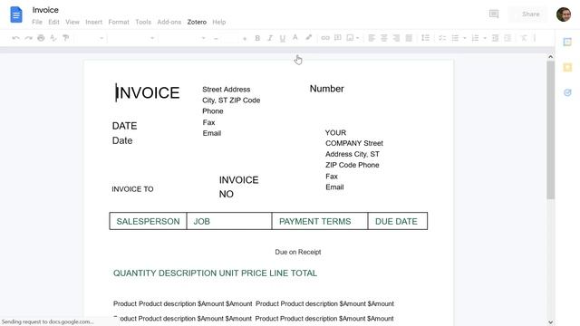The image size is (580, 326).
Task: Increase the indent
Action: [507, 38]
